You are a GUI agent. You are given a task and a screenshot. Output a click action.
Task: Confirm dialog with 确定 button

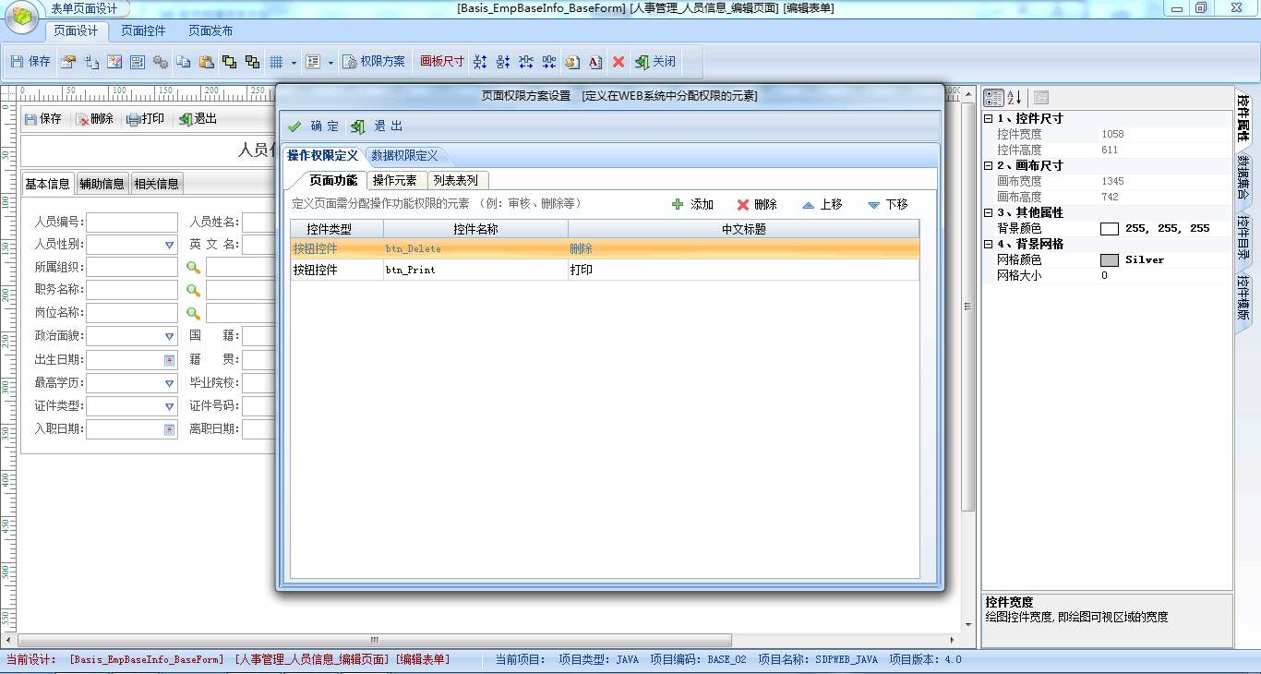pyautogui.click(x=314, y=126)
